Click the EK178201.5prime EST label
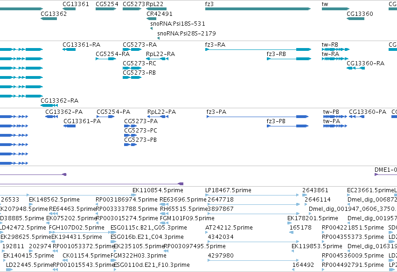The width and height of the screenshot is (397, 272). tap(313, 218)
